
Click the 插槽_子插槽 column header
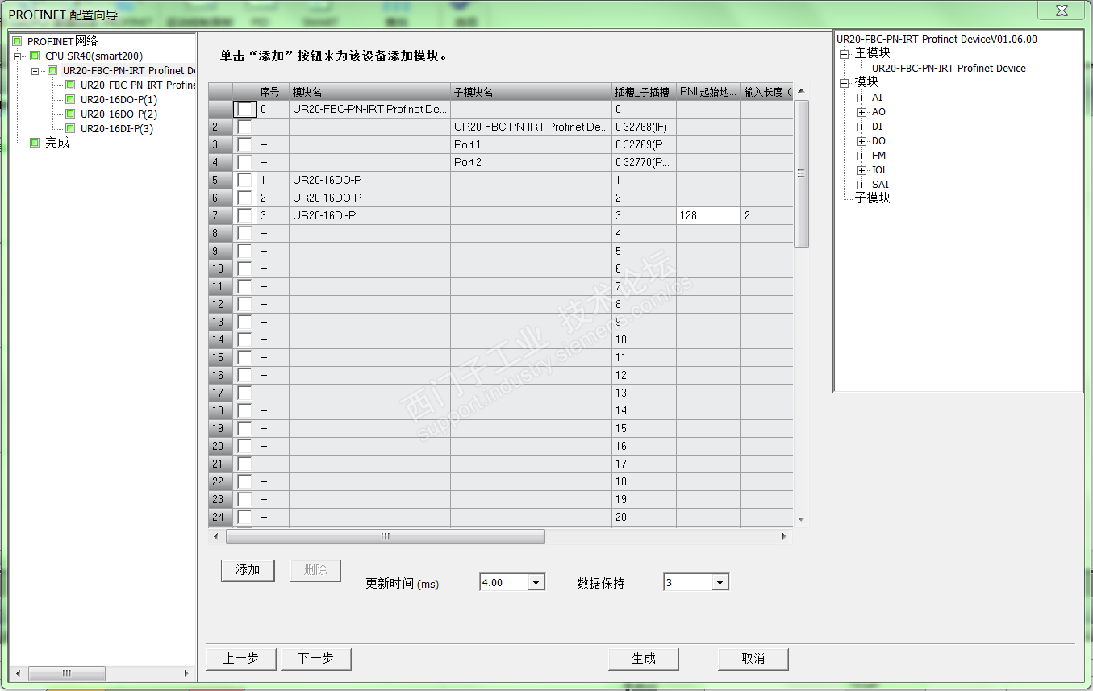click(644, 92)
